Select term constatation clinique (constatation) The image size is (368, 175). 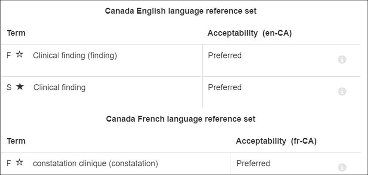point(95,164)
